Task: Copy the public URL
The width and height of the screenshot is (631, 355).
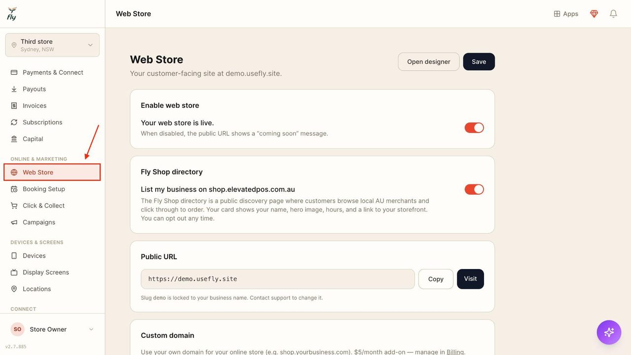Action: click(436, 279)
